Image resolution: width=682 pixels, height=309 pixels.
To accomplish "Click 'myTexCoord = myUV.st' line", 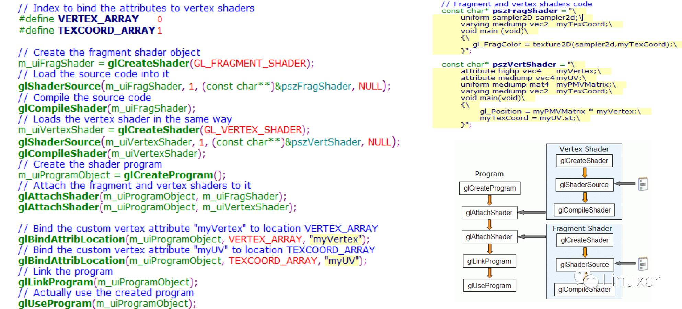I will 530,118.
